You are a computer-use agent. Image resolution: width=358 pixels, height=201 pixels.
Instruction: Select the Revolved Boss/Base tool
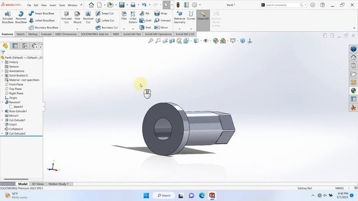(21, 17)
